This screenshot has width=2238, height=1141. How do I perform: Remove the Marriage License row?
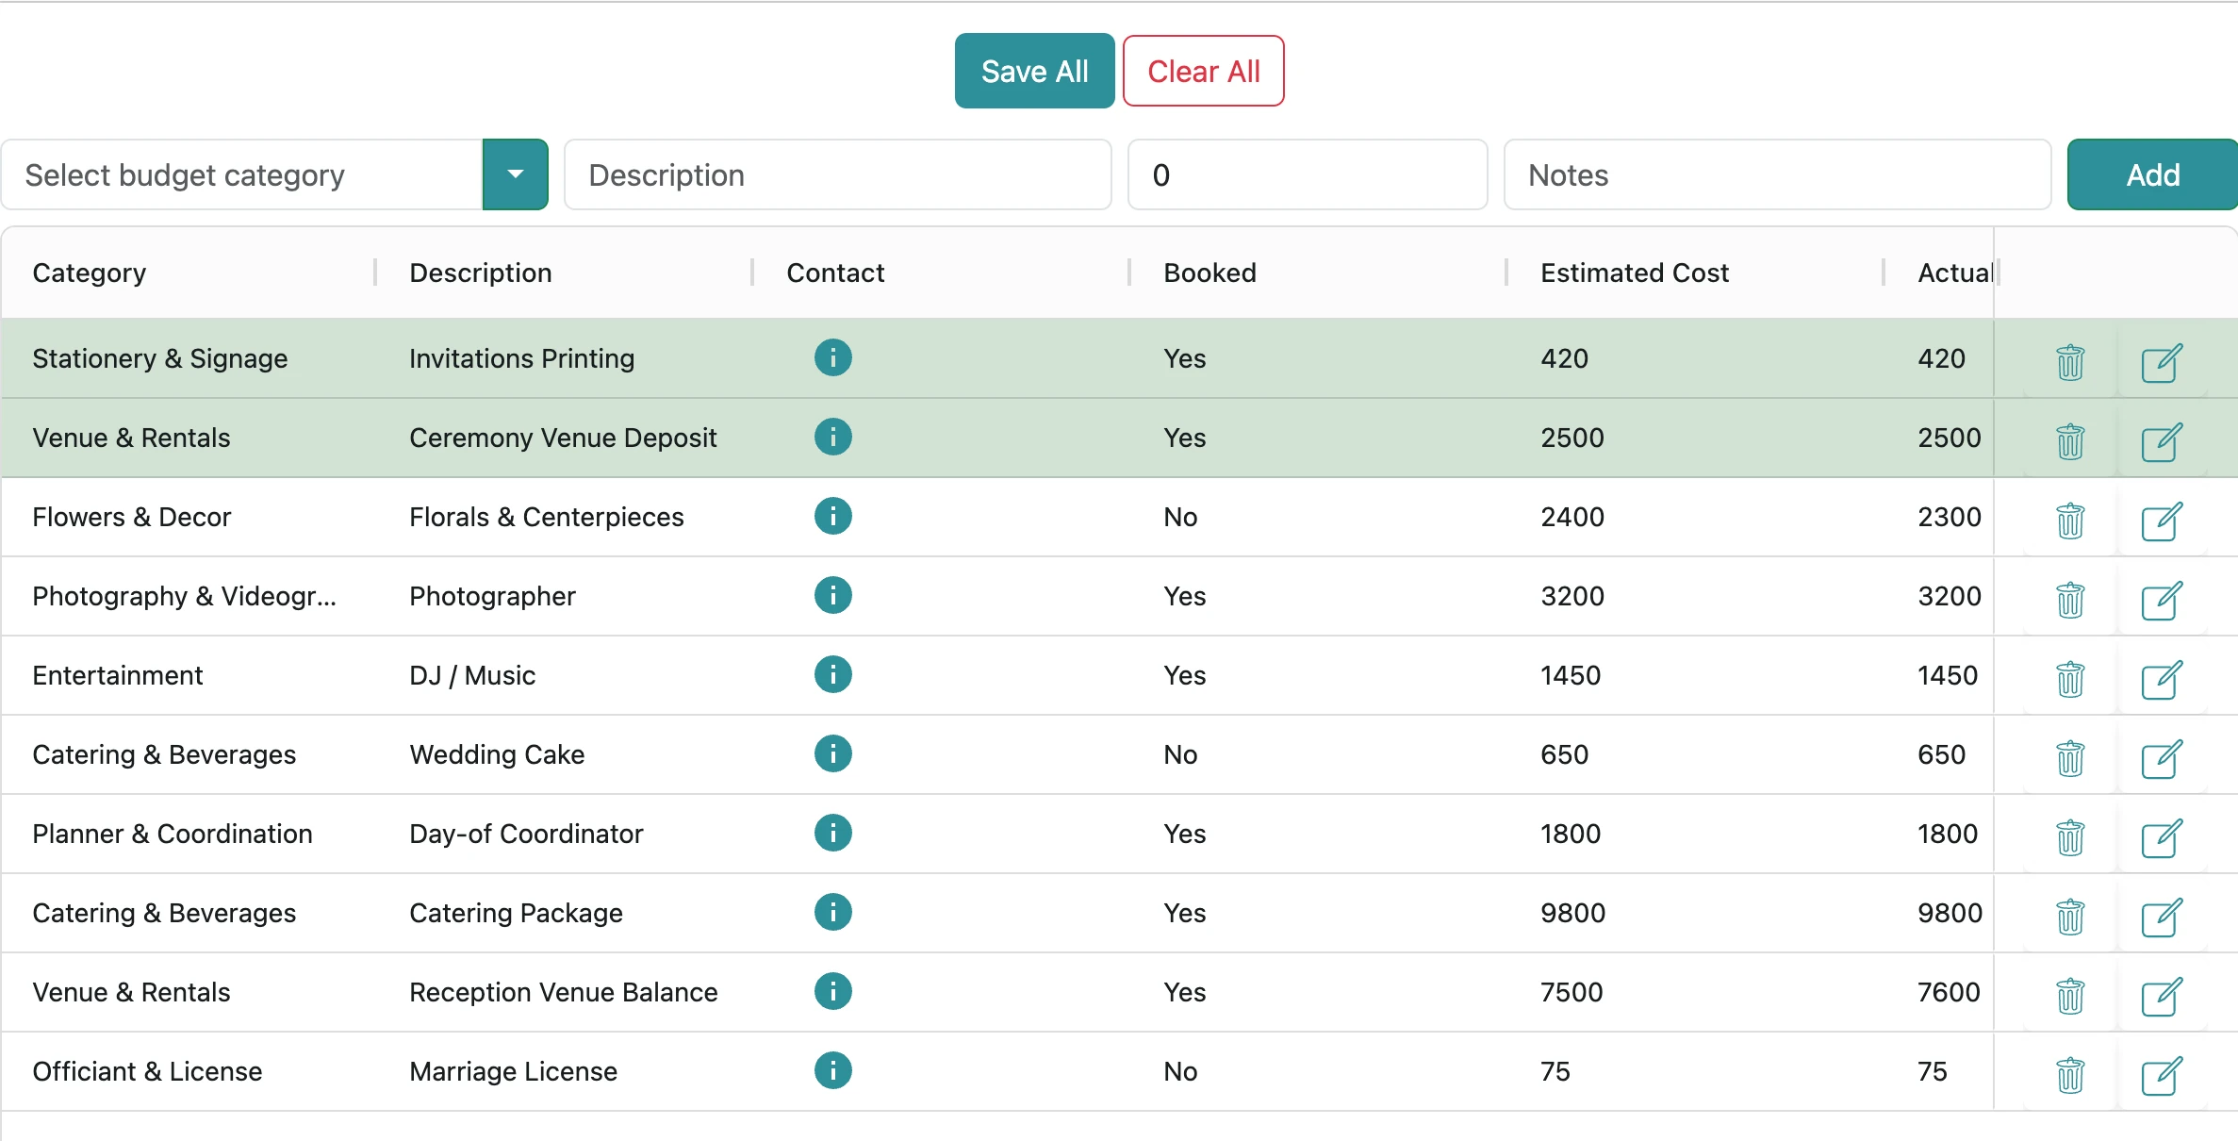tap(2069, 1074)
